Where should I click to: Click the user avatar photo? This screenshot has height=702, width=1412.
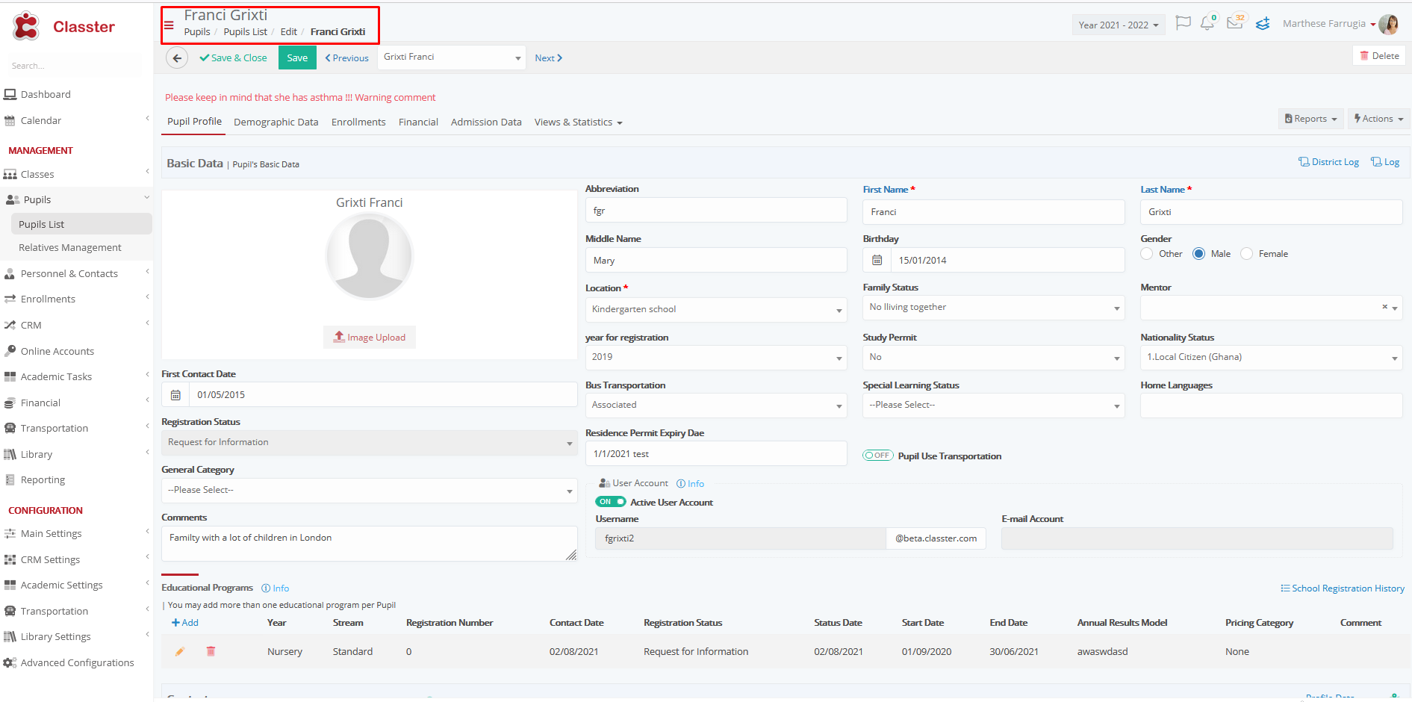[1388, 24]
